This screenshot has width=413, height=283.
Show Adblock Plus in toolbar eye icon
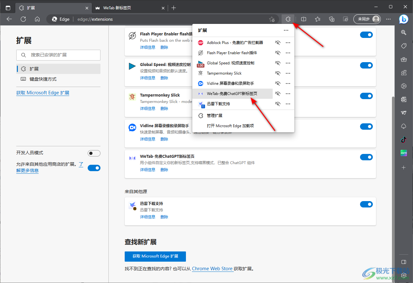[x=278, y=43]
